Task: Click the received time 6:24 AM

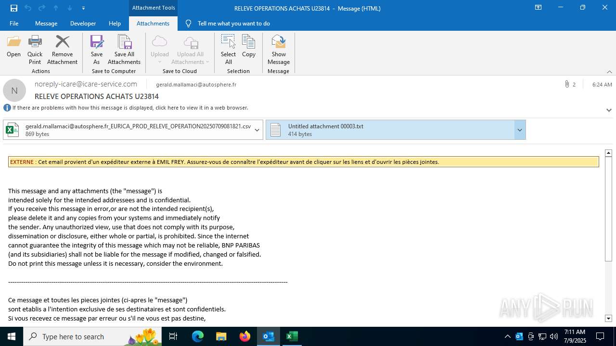Action: tap(602, 84)
